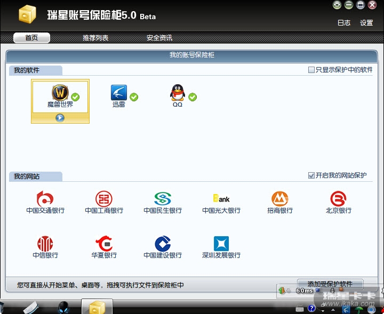Viewport: 384px width, 314px height.
Task: Click the 我的网站 section header
Action: click(36, 176)
